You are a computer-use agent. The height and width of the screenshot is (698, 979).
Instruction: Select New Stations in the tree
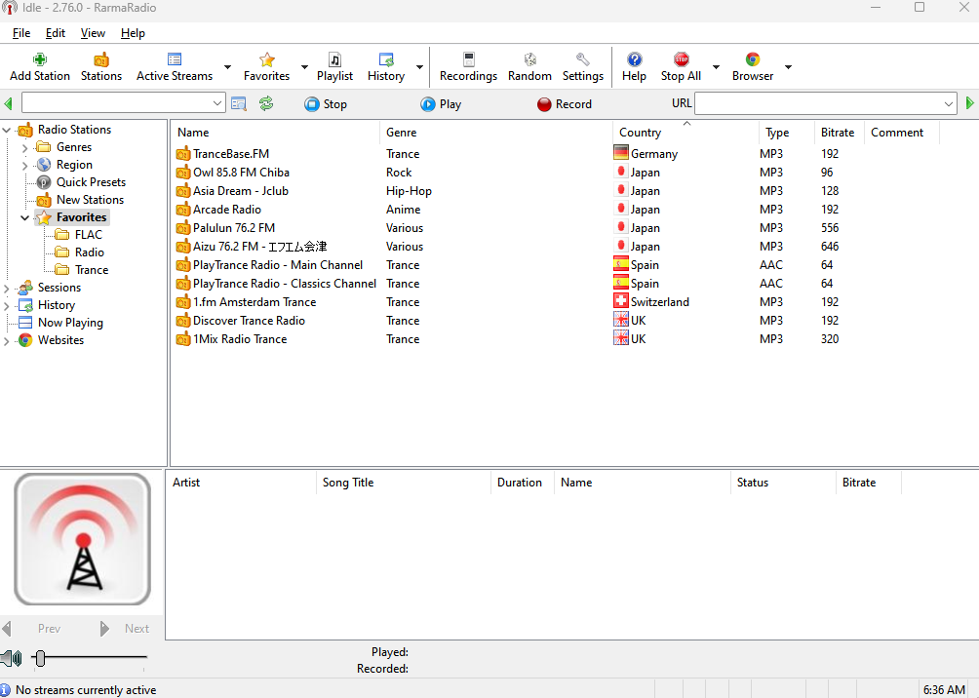[x=90, y=200]
